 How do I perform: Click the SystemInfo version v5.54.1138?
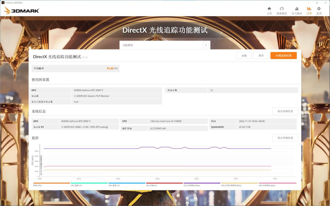coord(245,127)
